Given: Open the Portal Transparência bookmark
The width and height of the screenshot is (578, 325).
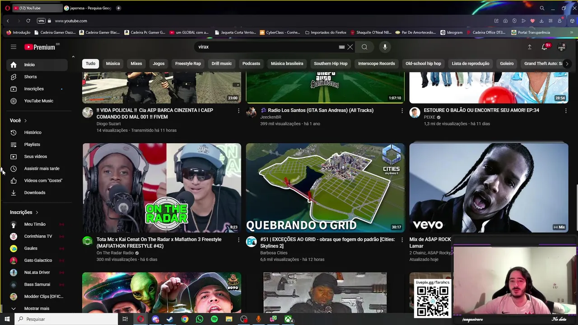Looking at the screenshot, I should click(531, 32).
